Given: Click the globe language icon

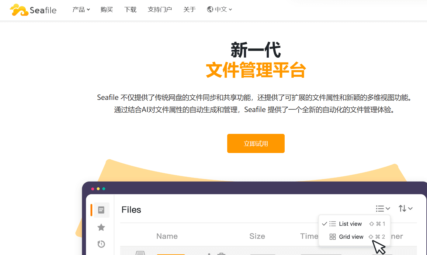Looking at the screenshot, I should (x=210, y=9).
